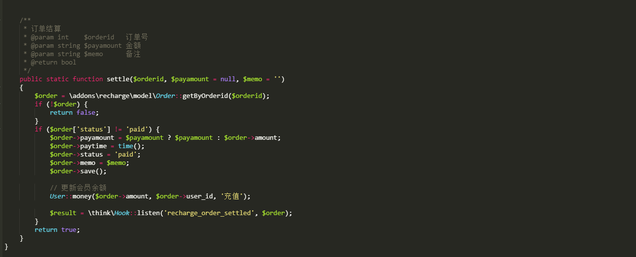
Task: Click the 'return true' statement
Action: coord(57,230)
